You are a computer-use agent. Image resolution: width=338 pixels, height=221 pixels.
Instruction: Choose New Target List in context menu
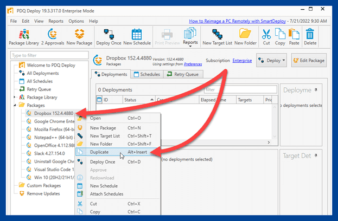click(118, 136)
